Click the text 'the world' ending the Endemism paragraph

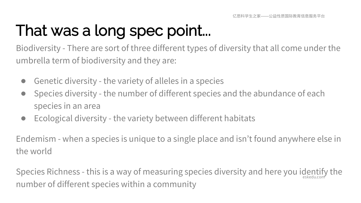[x=34, y=151]
